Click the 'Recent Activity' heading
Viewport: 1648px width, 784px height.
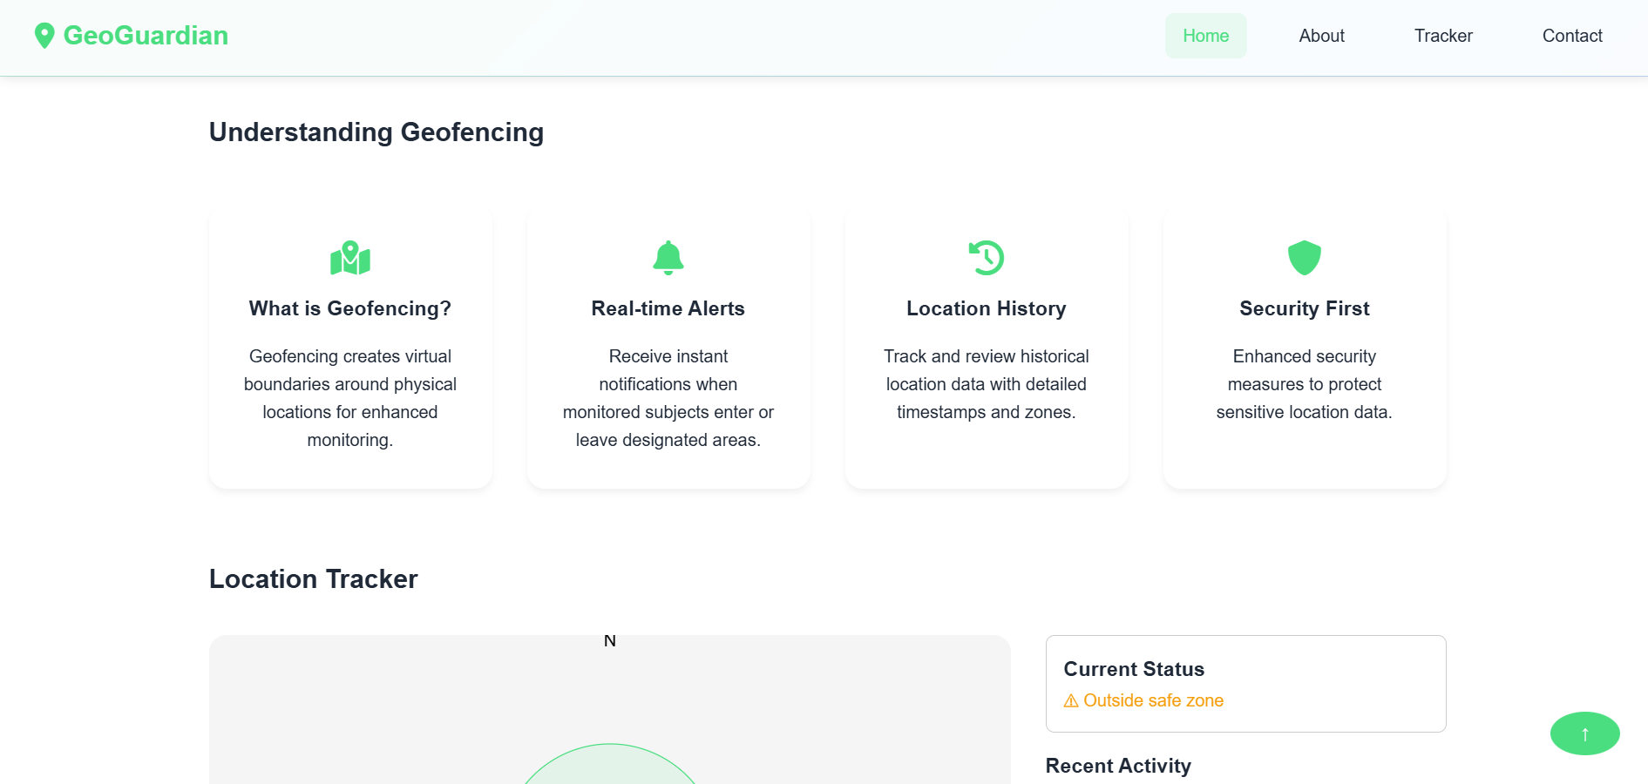(1118, 766)
